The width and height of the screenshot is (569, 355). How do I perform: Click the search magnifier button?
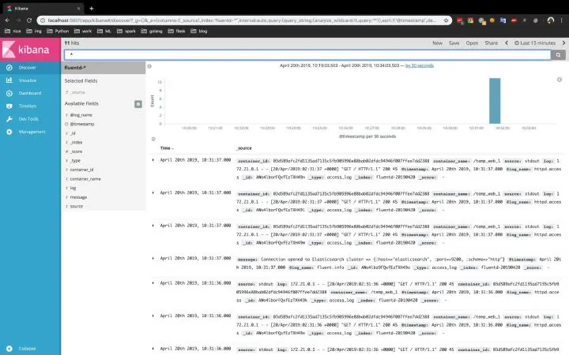coord(558,54)
